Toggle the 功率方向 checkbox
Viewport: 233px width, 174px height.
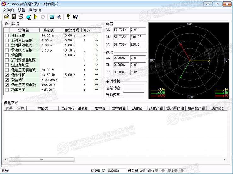pos(7,90)
